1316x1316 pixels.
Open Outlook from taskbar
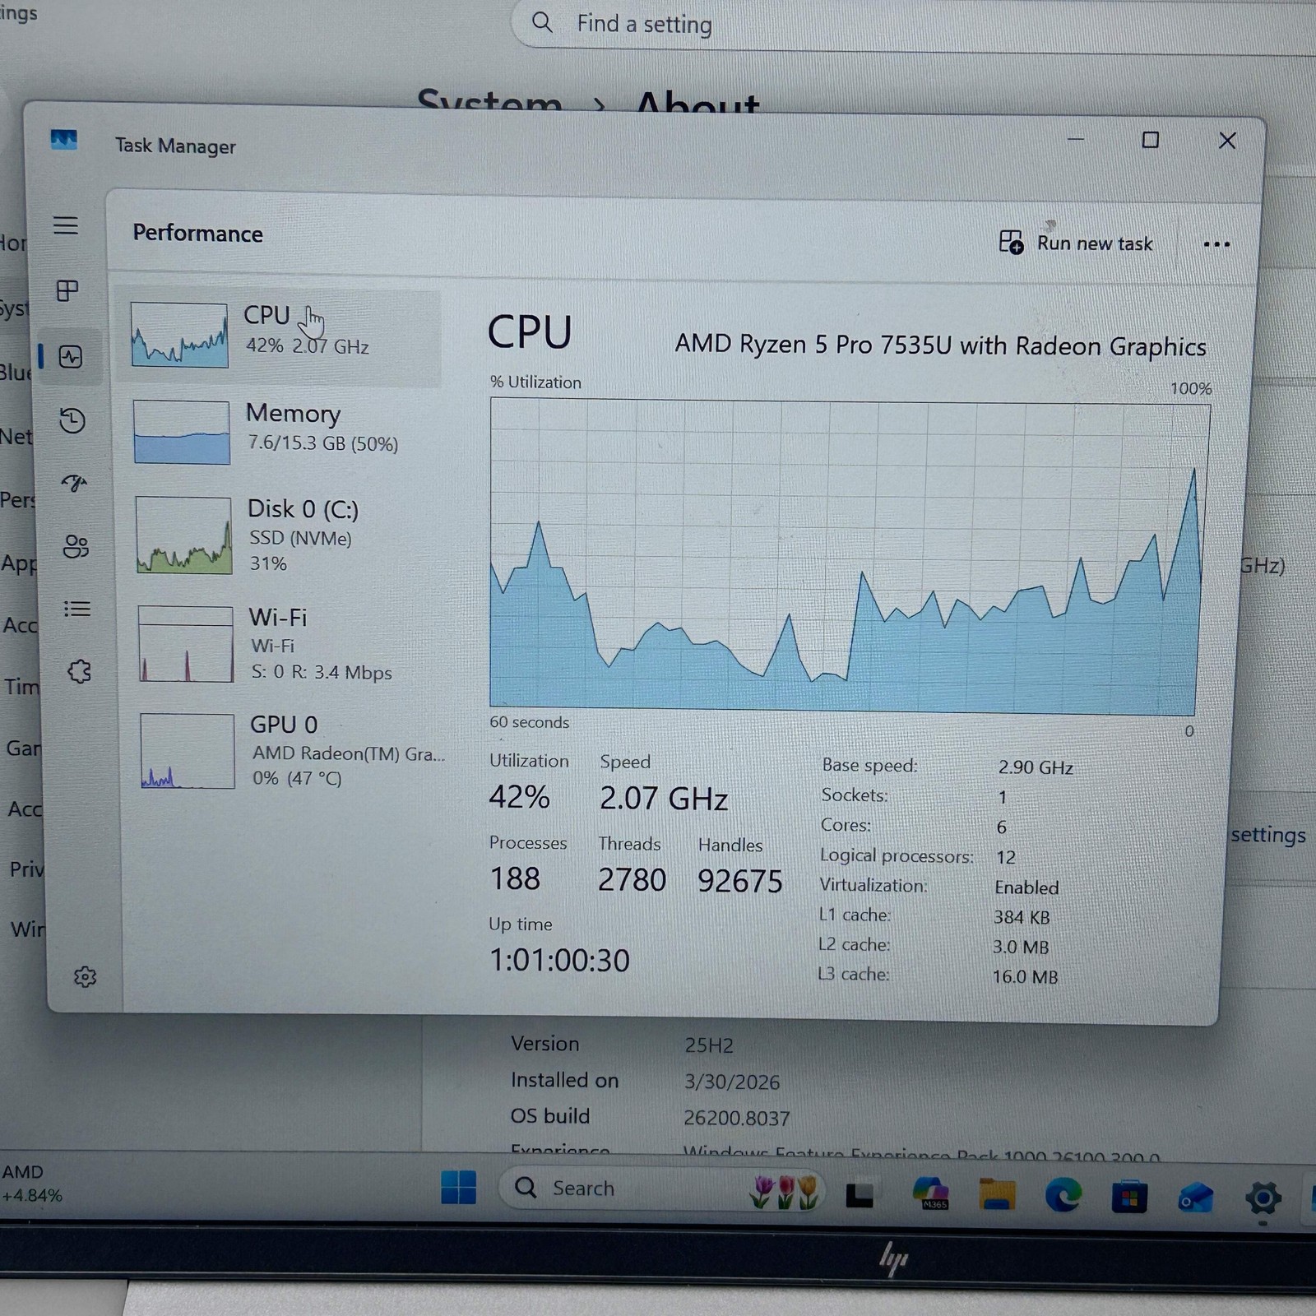click(1195, 1198)
